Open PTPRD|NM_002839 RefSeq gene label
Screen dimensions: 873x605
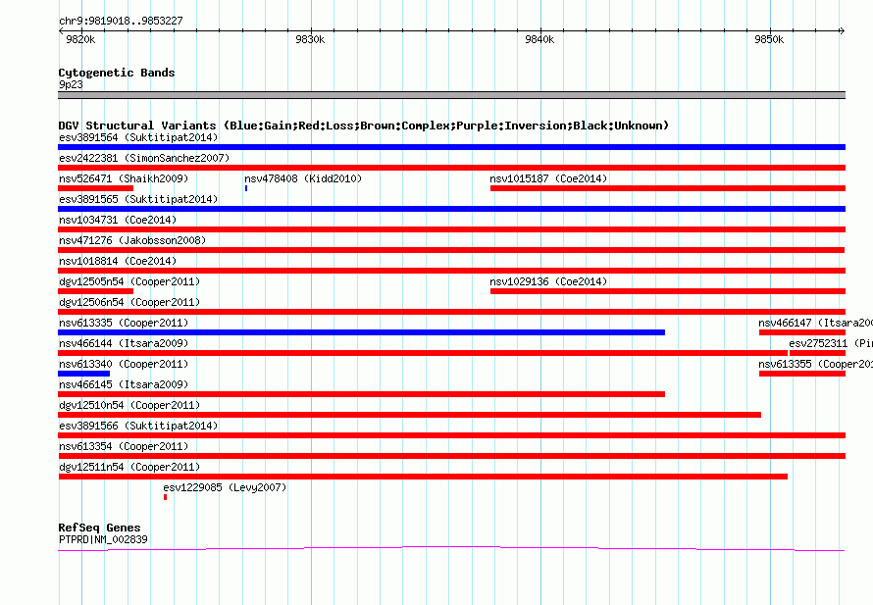pos(103,539)
